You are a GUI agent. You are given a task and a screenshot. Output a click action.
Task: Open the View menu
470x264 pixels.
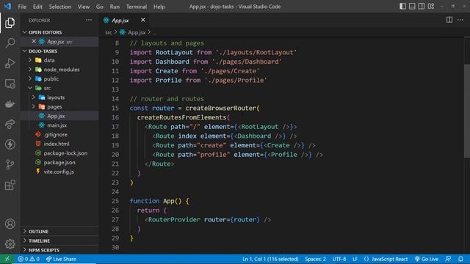click(x=83, y=7)
